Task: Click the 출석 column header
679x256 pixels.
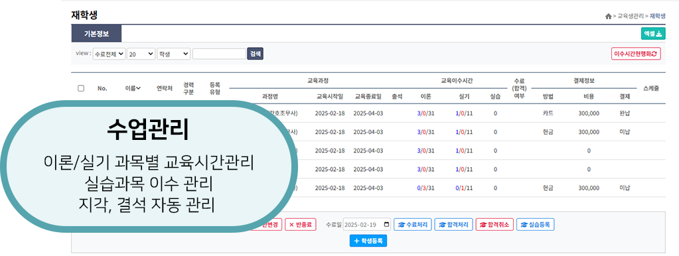Action: click(397, 96)
